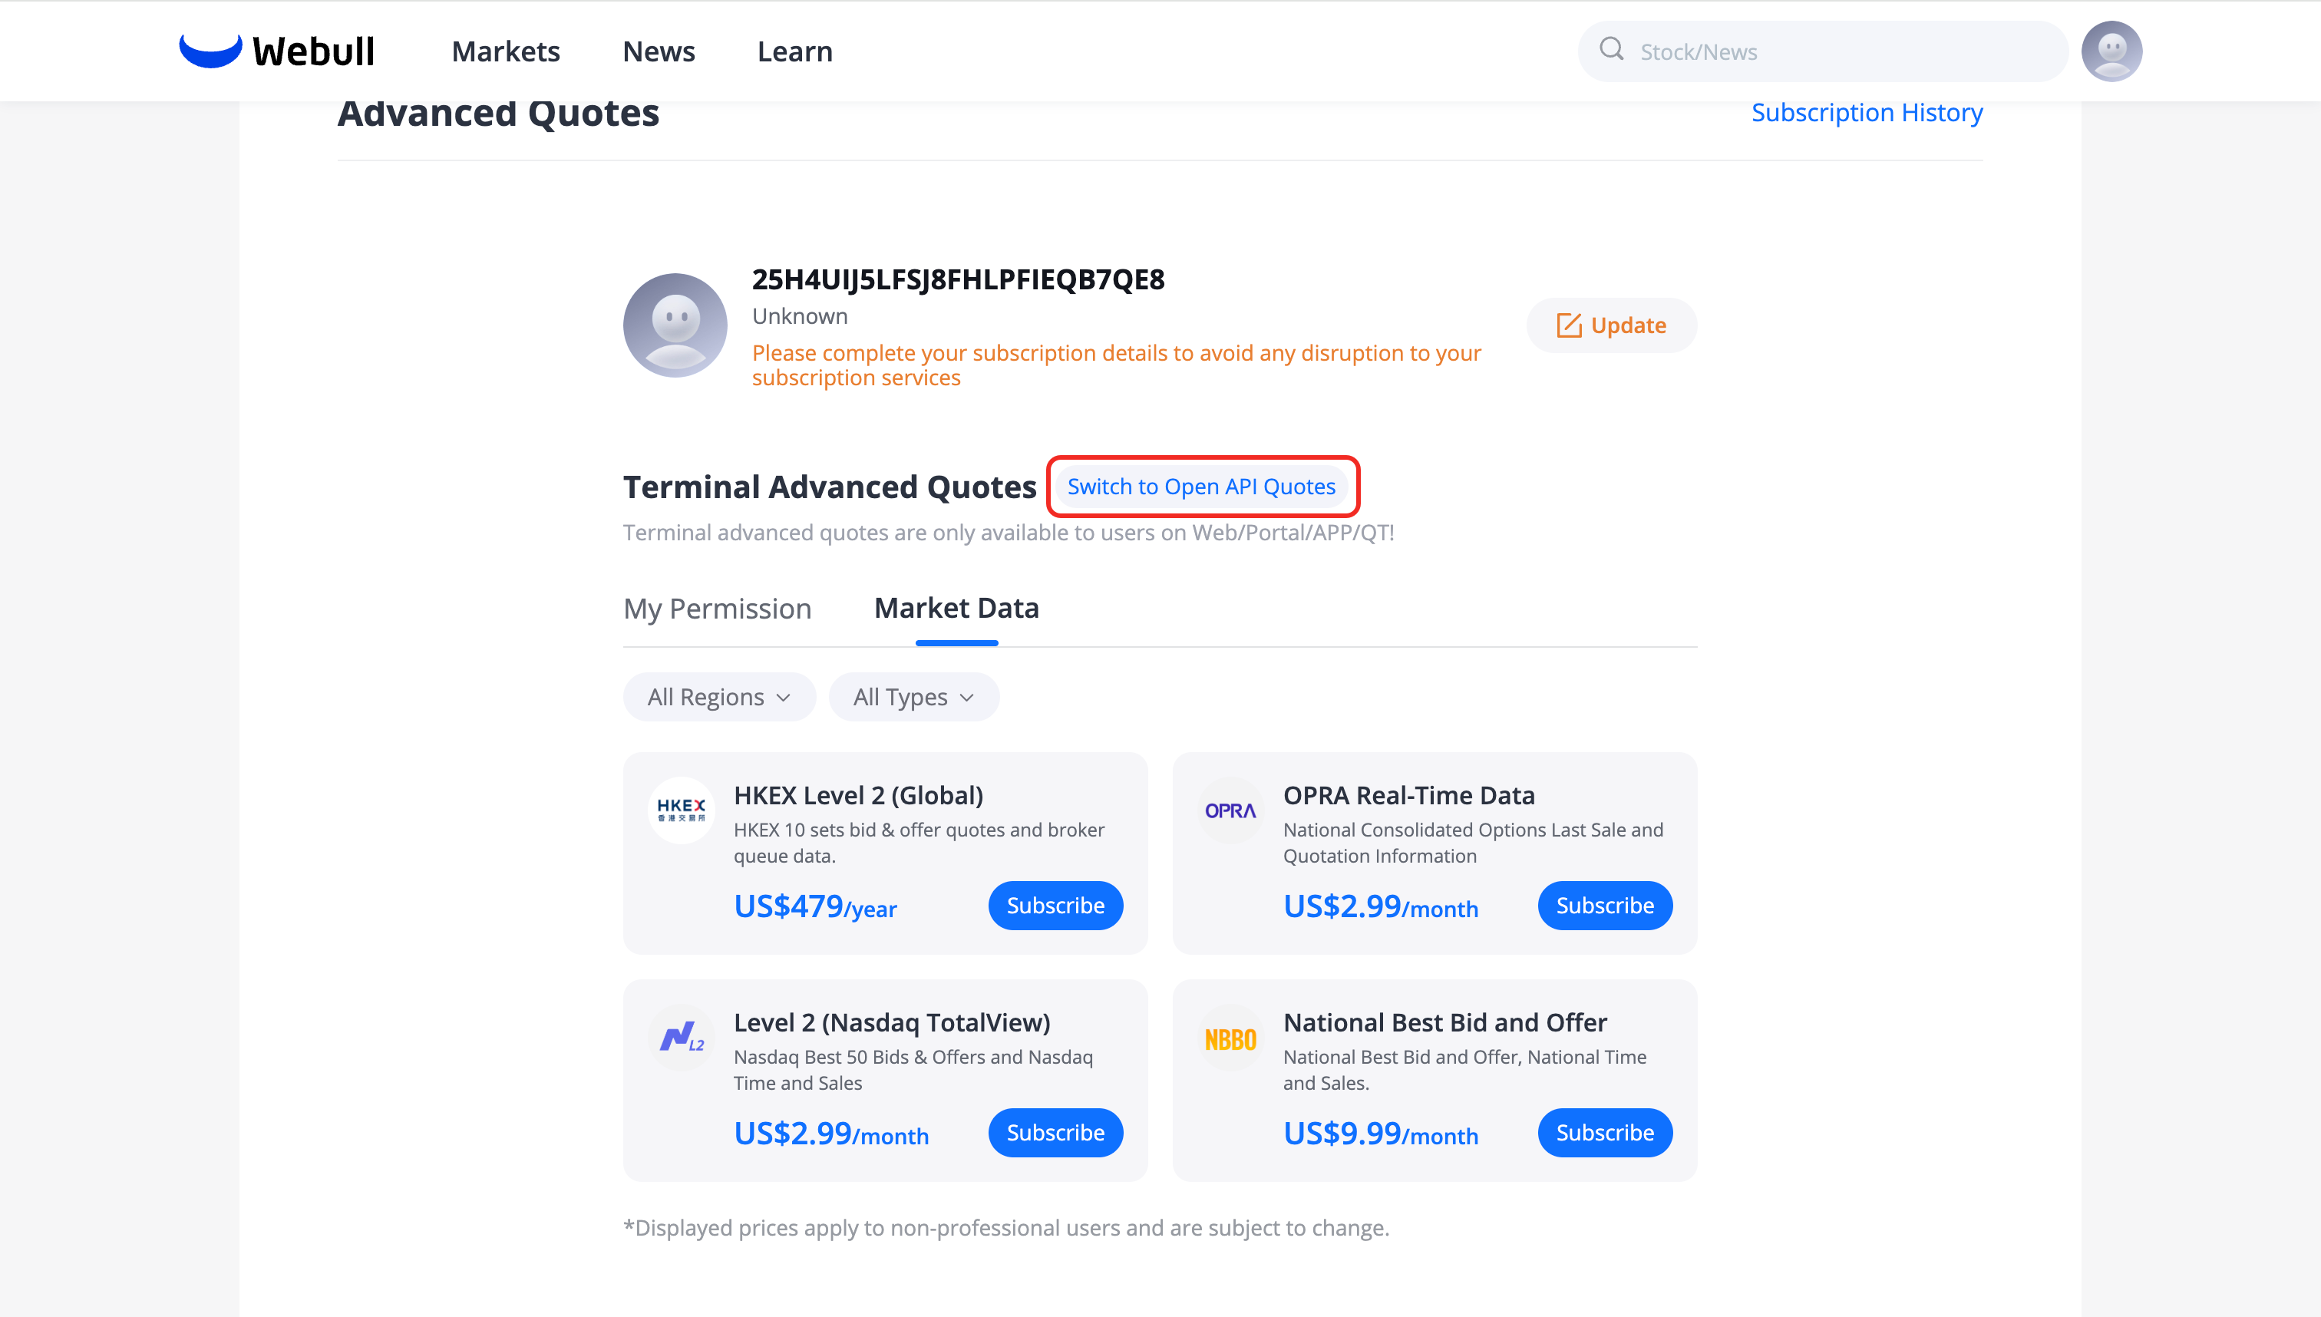Screen dimensions: 2321x1317
Task: Click the Advanced Quotes page heading
Action: (498, 114)
